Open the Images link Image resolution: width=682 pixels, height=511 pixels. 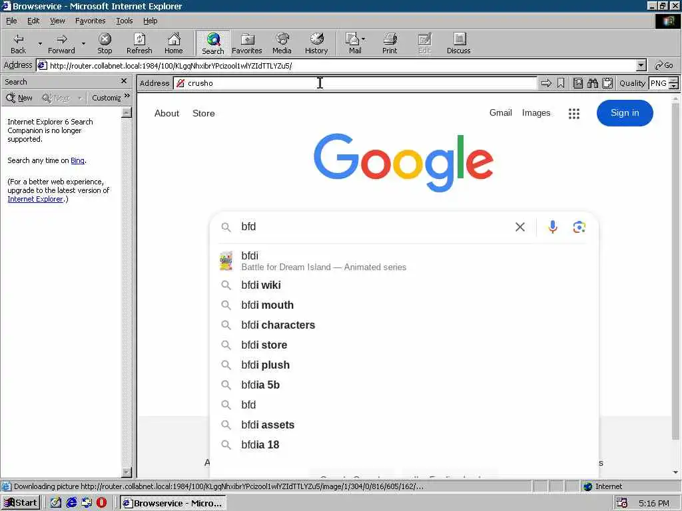click(x=536, y=113)
